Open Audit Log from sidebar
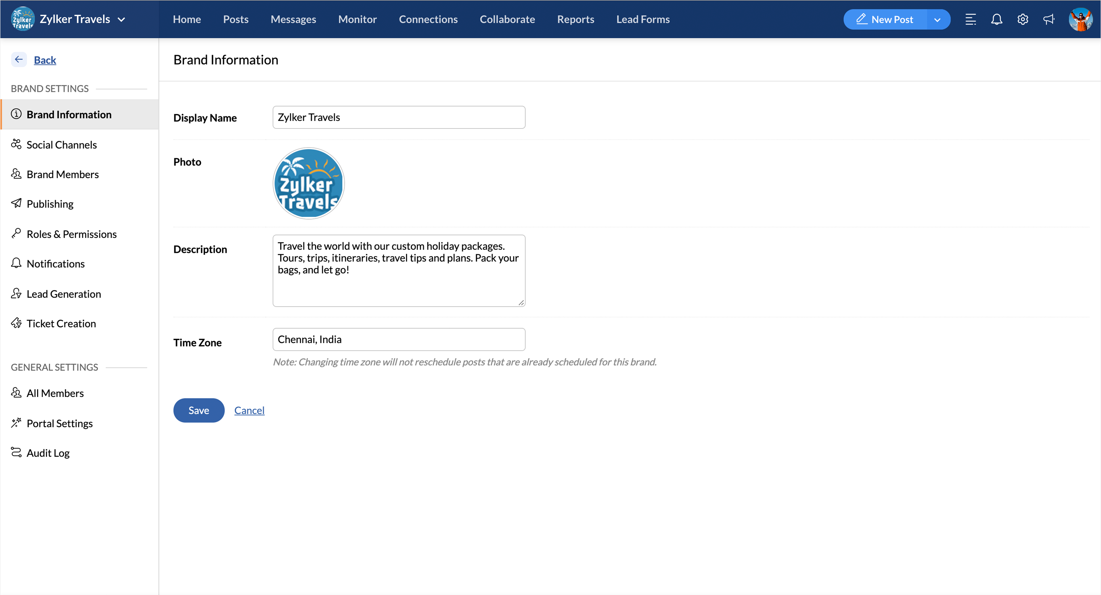Image resolution: width=1101 pixels, height=595 pixels. point(48,453)
